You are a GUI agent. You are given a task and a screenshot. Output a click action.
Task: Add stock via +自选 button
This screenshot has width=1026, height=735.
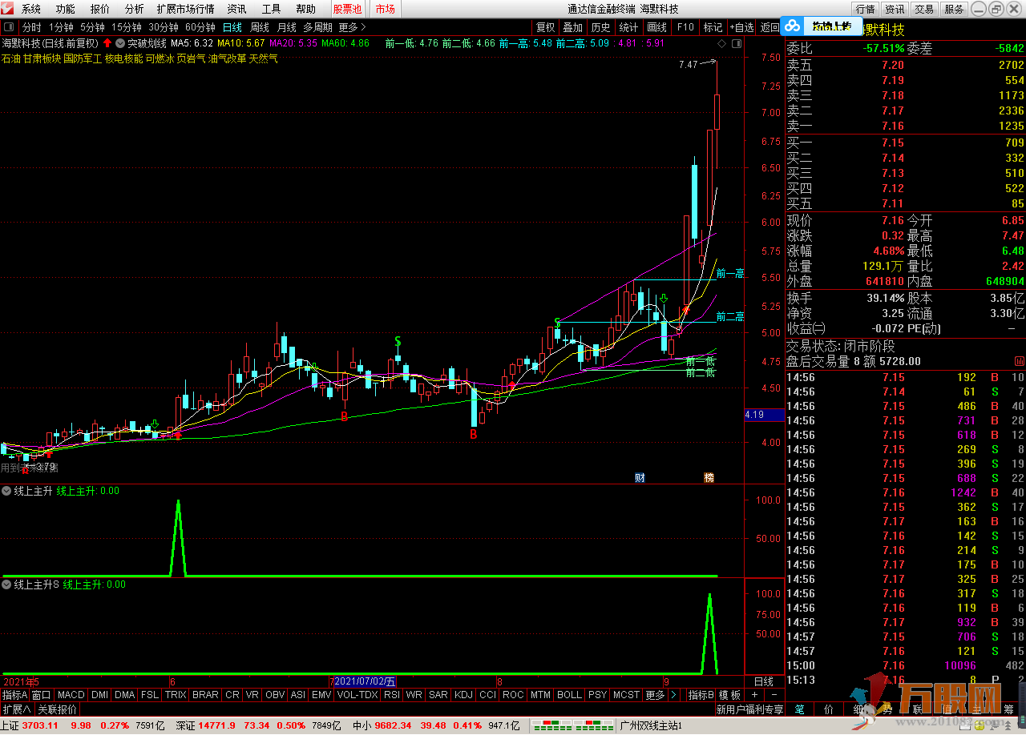(741, 27)
